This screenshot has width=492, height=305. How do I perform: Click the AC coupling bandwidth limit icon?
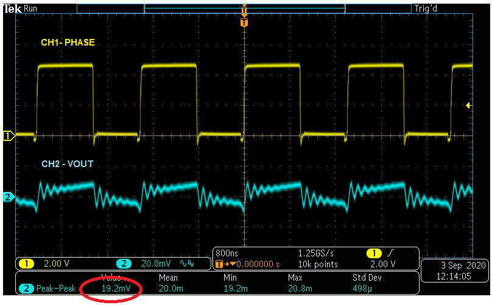coord(187,264)
